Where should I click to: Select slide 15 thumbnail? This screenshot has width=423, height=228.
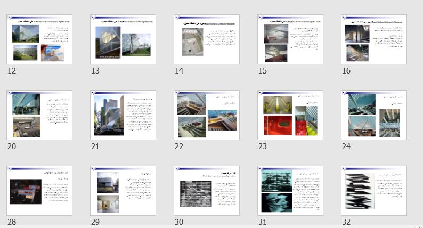[290, 39]
